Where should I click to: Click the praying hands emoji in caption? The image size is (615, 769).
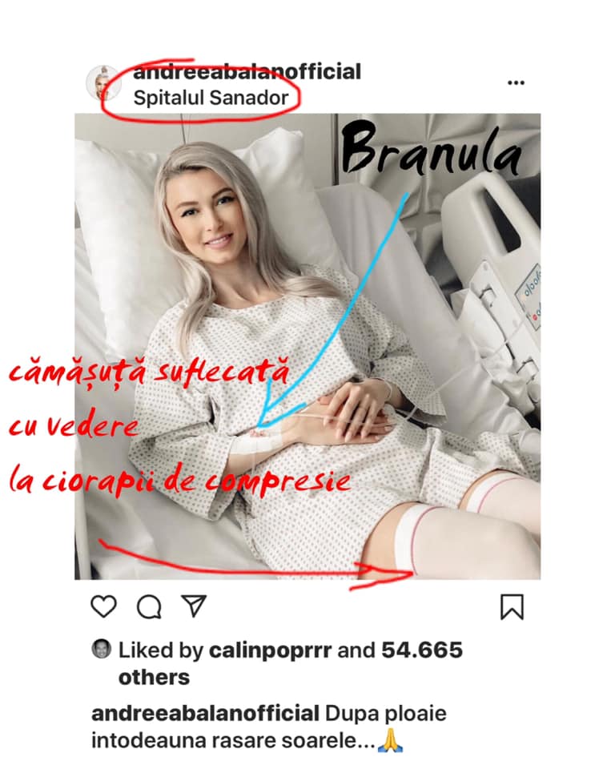click(x=391, y=740)
